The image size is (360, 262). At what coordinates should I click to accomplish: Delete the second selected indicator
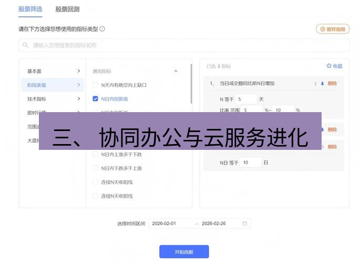pos(332,130)
